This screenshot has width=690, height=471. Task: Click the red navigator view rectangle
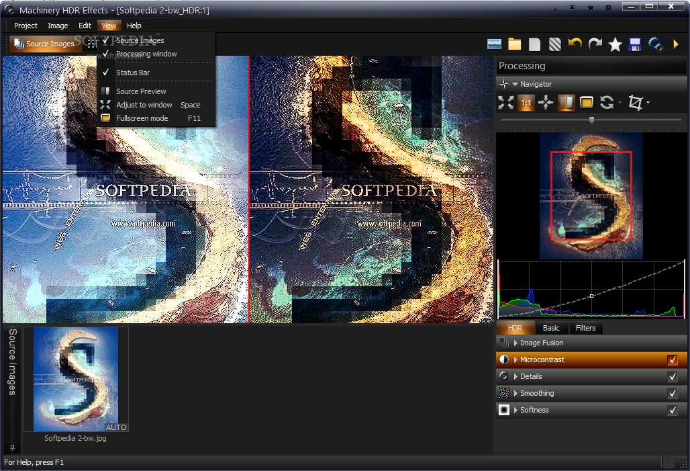[591, 196]
